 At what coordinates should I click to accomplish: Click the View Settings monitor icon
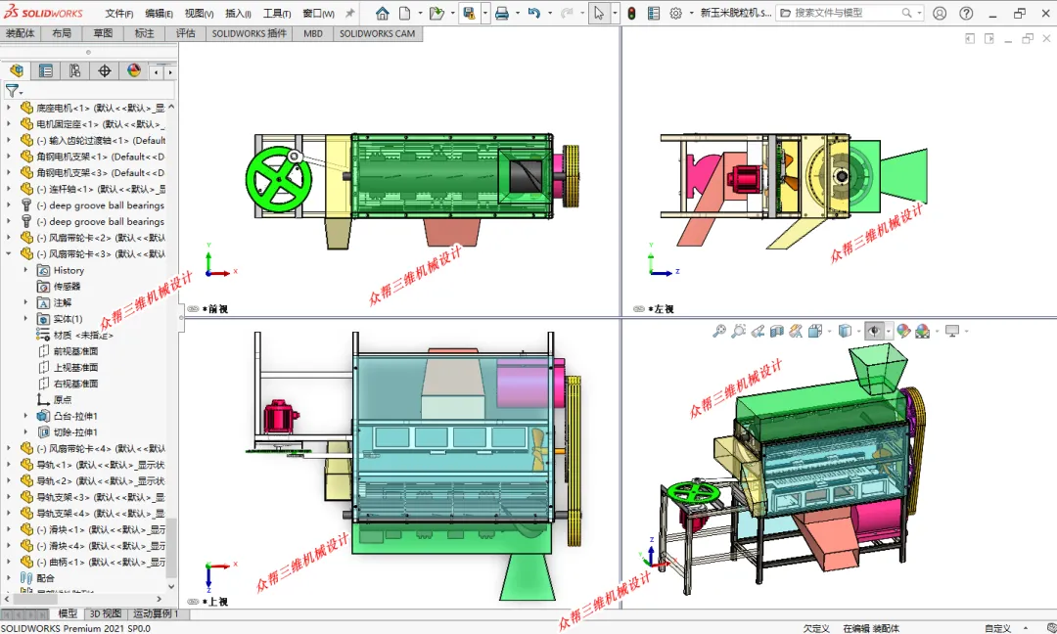coord(952,331)
